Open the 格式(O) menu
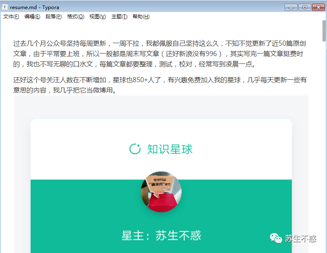This screenshot has width=327, height=253. 75,17
